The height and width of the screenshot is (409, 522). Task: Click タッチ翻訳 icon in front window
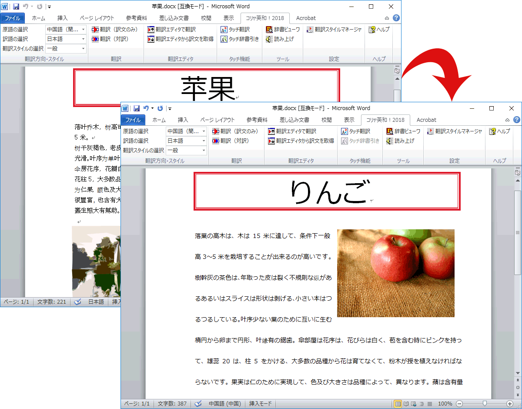(345, 131)
